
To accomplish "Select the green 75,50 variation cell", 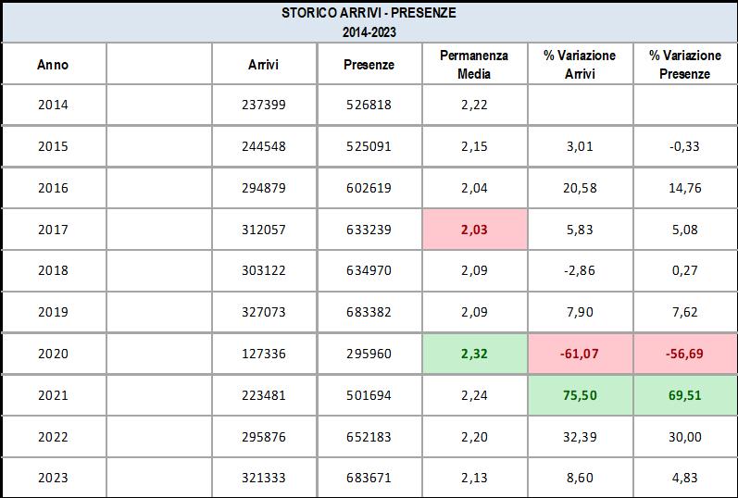I will pyautogui.click(x=579, y=395).
